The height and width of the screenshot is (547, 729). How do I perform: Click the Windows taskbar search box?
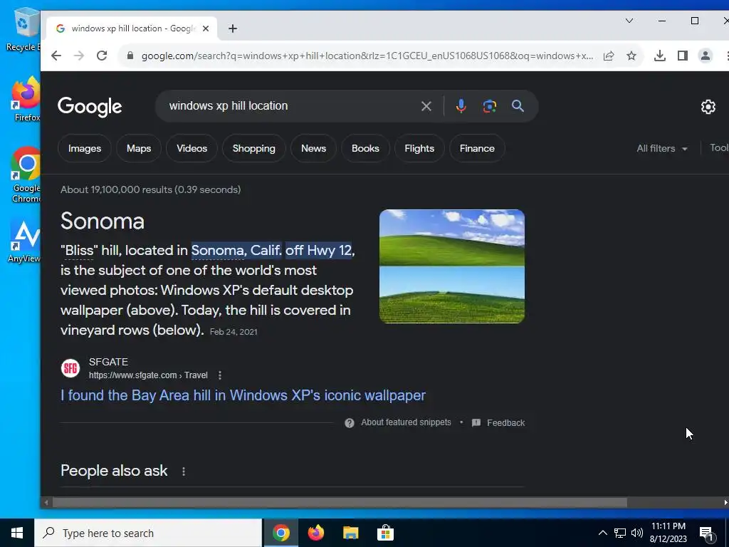point(148,533)
